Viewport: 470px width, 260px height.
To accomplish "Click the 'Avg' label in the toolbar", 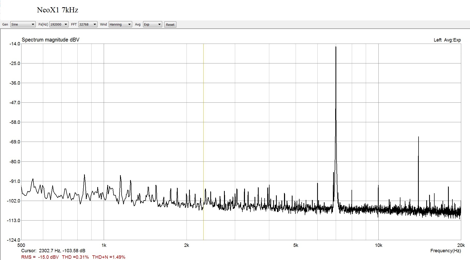I will pyautogui.click(x=138, y=25).
